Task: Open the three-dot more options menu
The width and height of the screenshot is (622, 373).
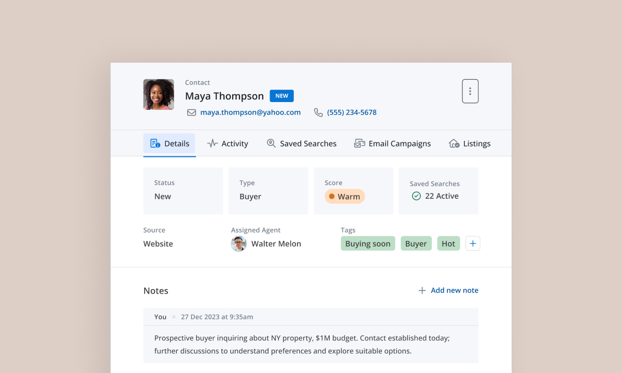Action: tap(470, 91)
